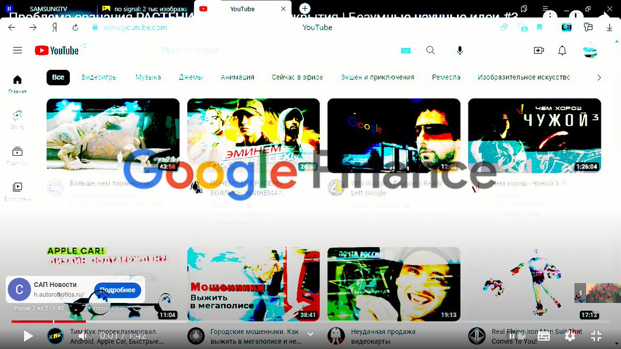This screenshot has width=621, height=349.
Task: Open player settings gear
Action: pos(570,336)
